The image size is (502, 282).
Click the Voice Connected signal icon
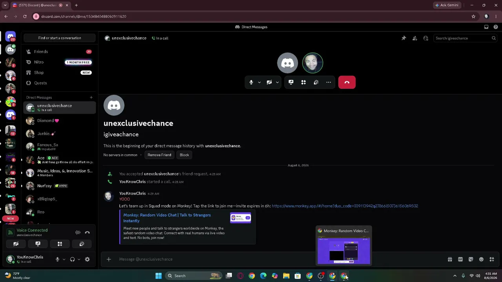click(x=11, y=232)
